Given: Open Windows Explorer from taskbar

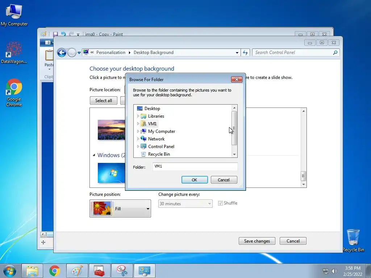Looking at the screenshot, I should (x=32, y=271).
